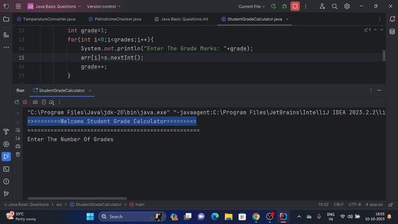Open the Database tool window

[x=392, y=32]
